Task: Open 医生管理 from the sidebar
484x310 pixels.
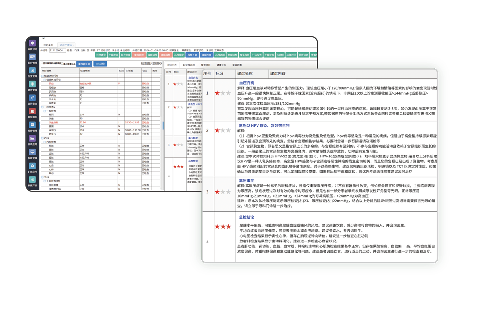Action: point(32,71)
